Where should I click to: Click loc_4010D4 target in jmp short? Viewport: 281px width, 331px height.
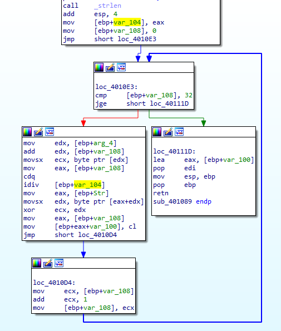coord(97,235)
